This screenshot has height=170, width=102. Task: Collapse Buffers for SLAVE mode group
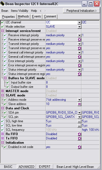tap(5, 78)
